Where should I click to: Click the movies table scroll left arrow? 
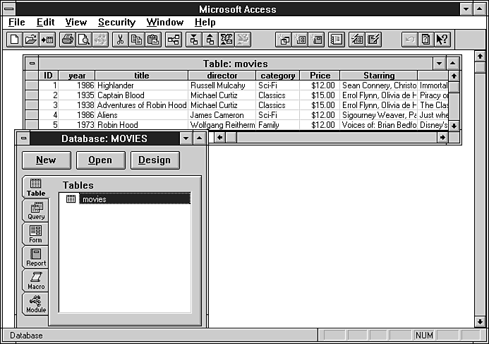pos(220,137)
